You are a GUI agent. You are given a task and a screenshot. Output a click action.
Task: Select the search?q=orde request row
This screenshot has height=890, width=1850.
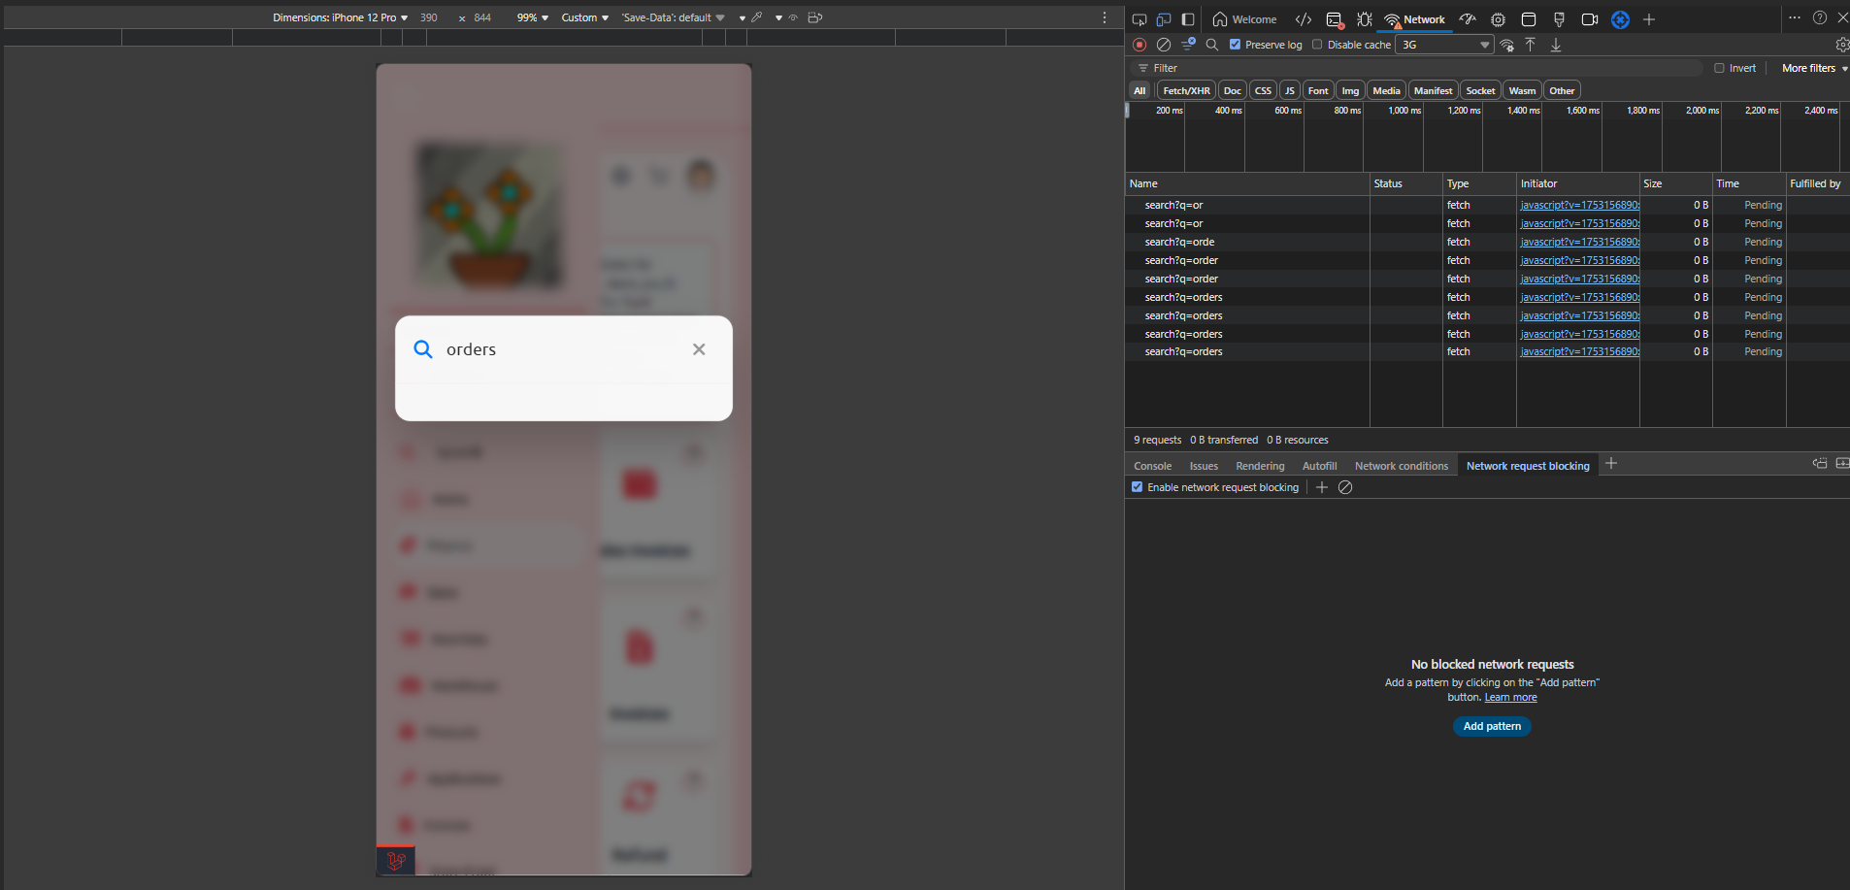pos(1487,242)
